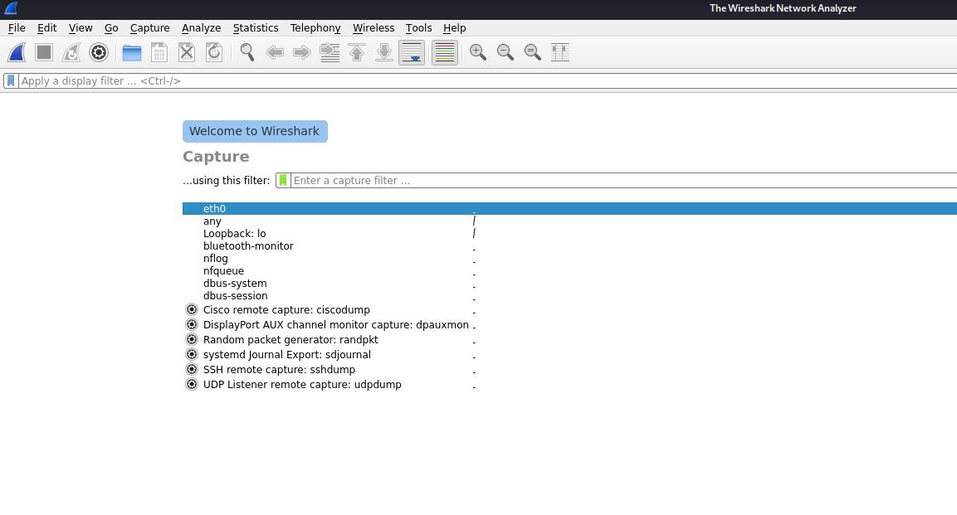Screen dimensions: 957x515
Task: Open gear options for sshdump capture
Action: 192,369
